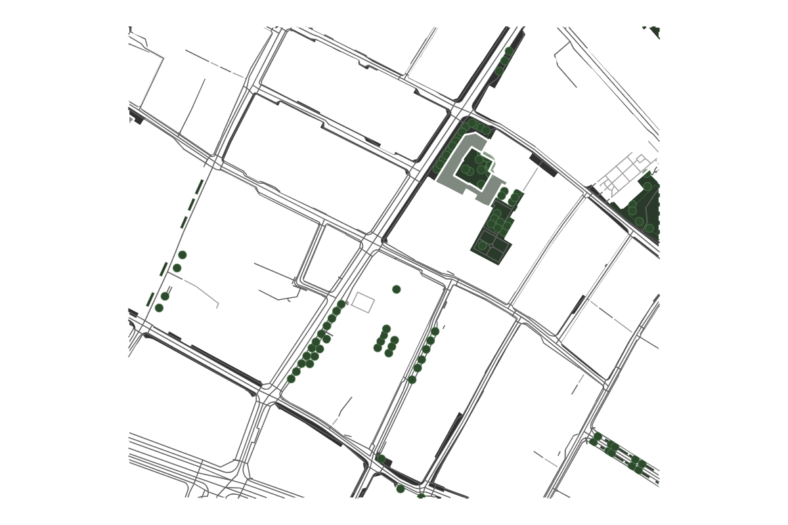
Task: Click the lone tree above the small square outline
Action: [x=397, y=289]
